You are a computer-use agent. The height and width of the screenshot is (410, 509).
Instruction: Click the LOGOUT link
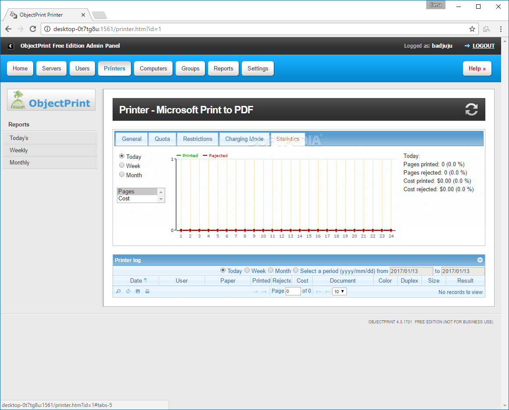point(484,46)
